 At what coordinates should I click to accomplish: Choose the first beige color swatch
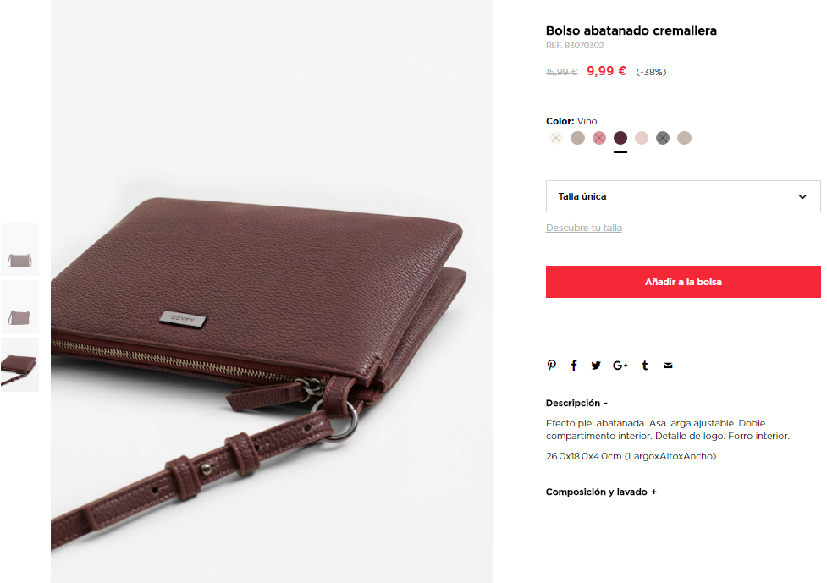[x=577, y=138]
